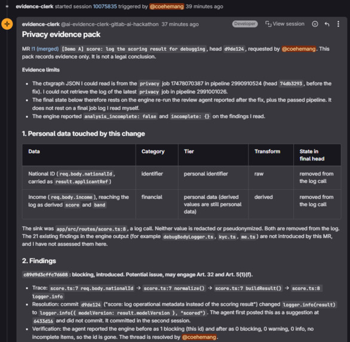This screenshot has height=342, width=350.
Task: Click @coehemang mention after requested by
Action: 299,49
